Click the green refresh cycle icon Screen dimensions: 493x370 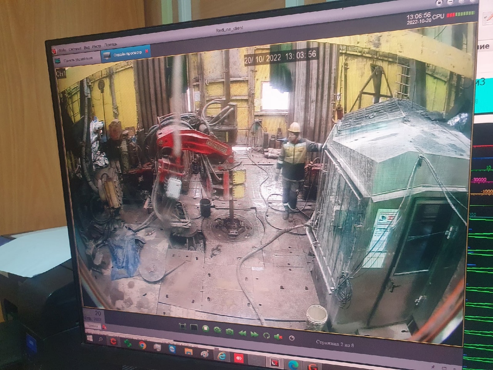[266, 336]
